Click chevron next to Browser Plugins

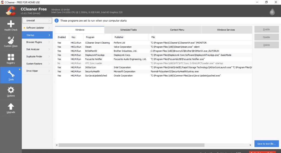pyautogui.click(x=49, y=42)
